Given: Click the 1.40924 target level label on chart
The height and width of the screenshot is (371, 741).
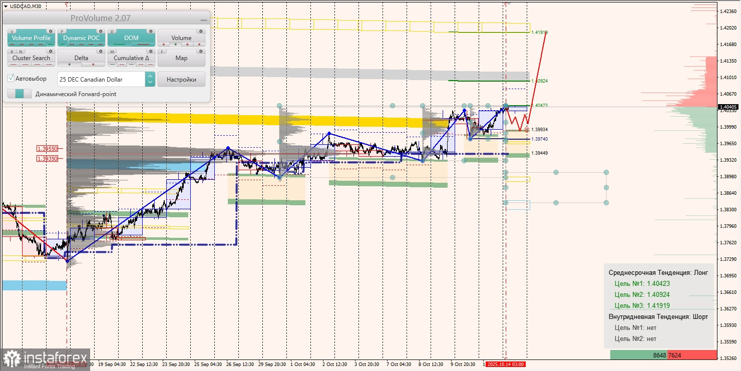Looking at the screenshot, I should pos(539,81).
